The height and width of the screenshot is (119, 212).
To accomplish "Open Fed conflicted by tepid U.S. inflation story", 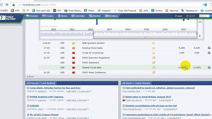I will click(160, 88).
